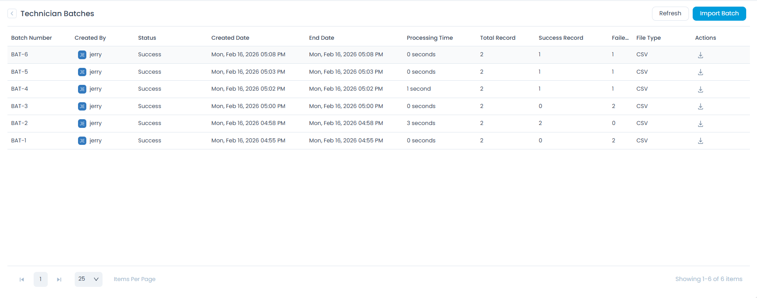Click the File Type column header
This screenshot has width=757, height=298.
tap(648, 38)
